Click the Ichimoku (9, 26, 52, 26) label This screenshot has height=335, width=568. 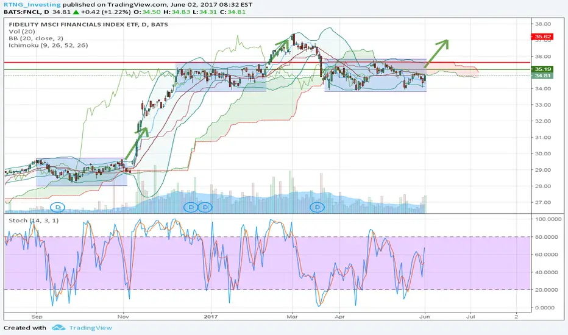click(x=48, y=45)
